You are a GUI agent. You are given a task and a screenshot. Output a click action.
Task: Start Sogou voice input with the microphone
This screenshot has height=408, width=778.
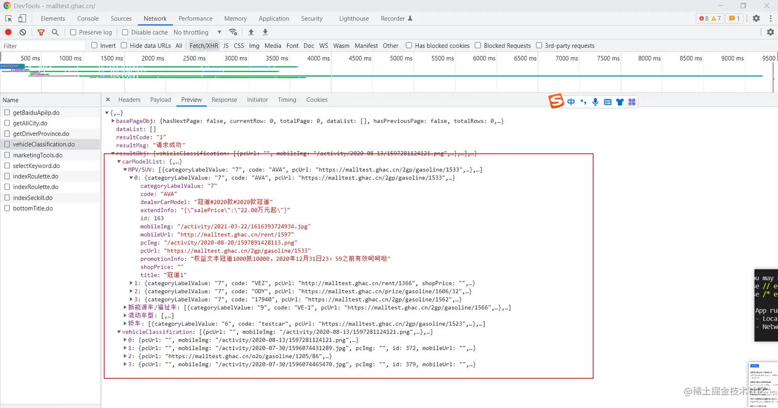coord(595,102)
